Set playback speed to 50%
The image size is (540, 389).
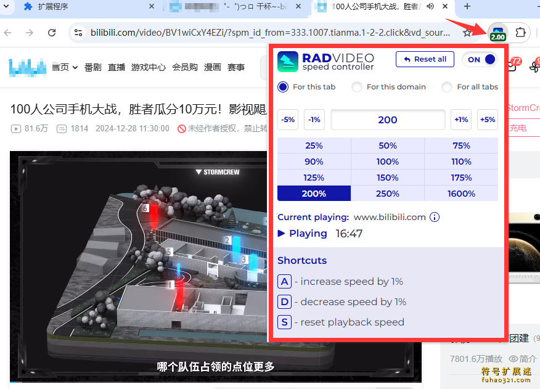click(x=388, y=145)
